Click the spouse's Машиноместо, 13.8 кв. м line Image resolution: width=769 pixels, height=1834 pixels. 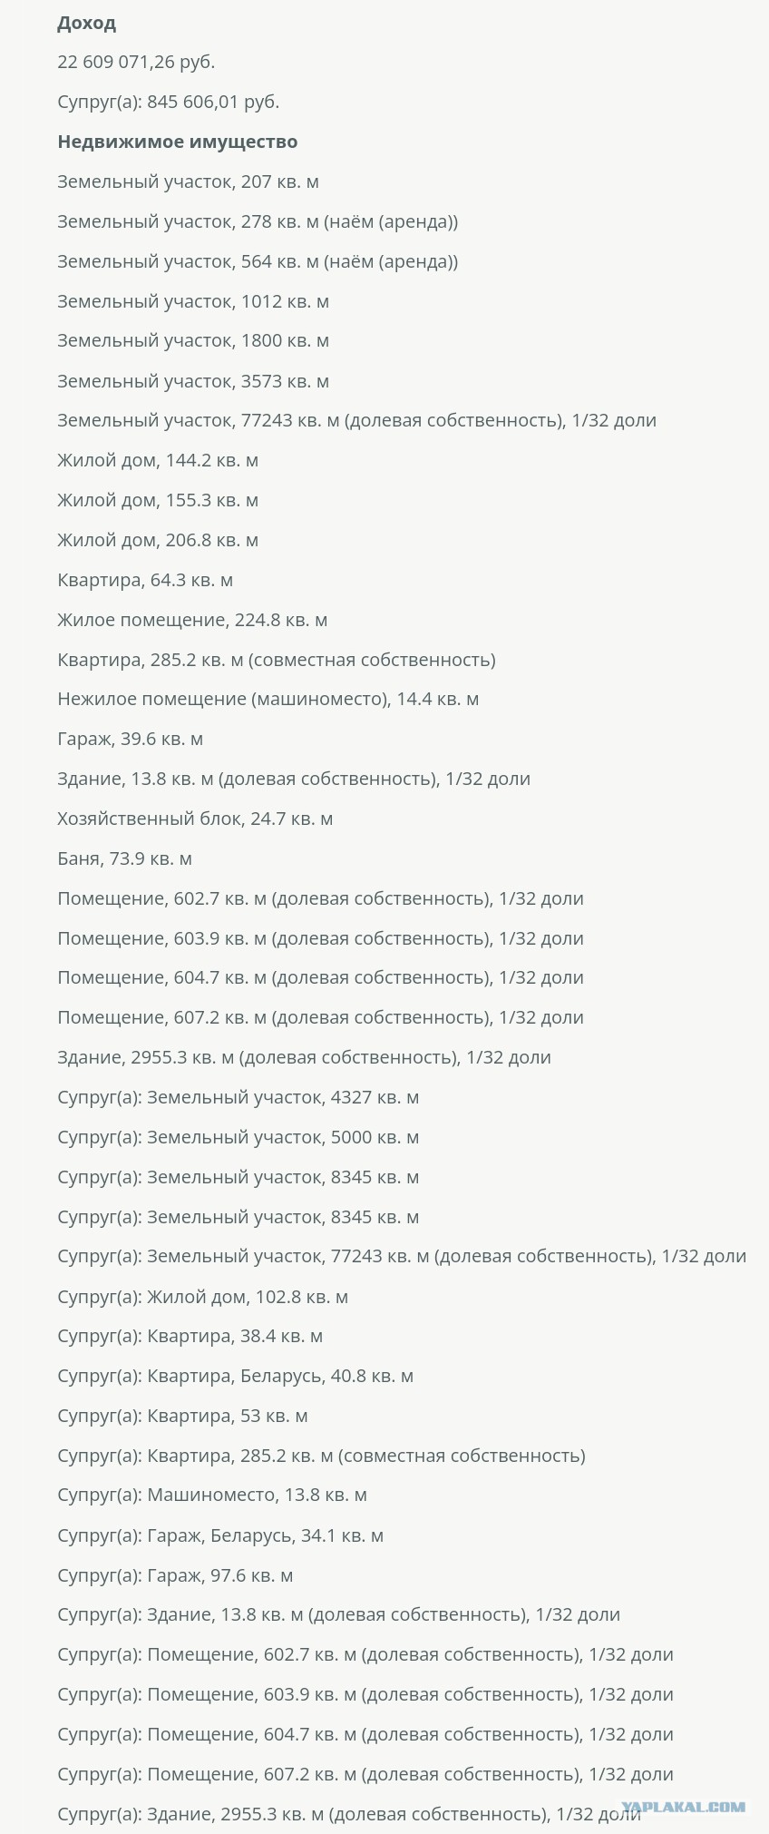pos(212,1495)
